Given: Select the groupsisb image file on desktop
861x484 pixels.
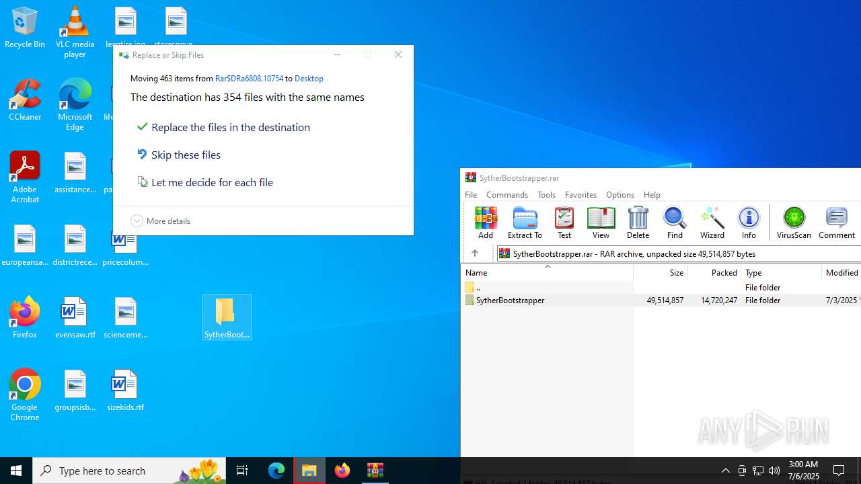Looking at the screenshot, I should pos(75,391).
